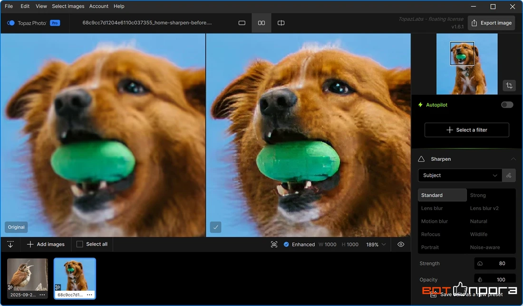Open options menu on dog thumbnail
Viewport: 523px width, 306px height.
89,295
